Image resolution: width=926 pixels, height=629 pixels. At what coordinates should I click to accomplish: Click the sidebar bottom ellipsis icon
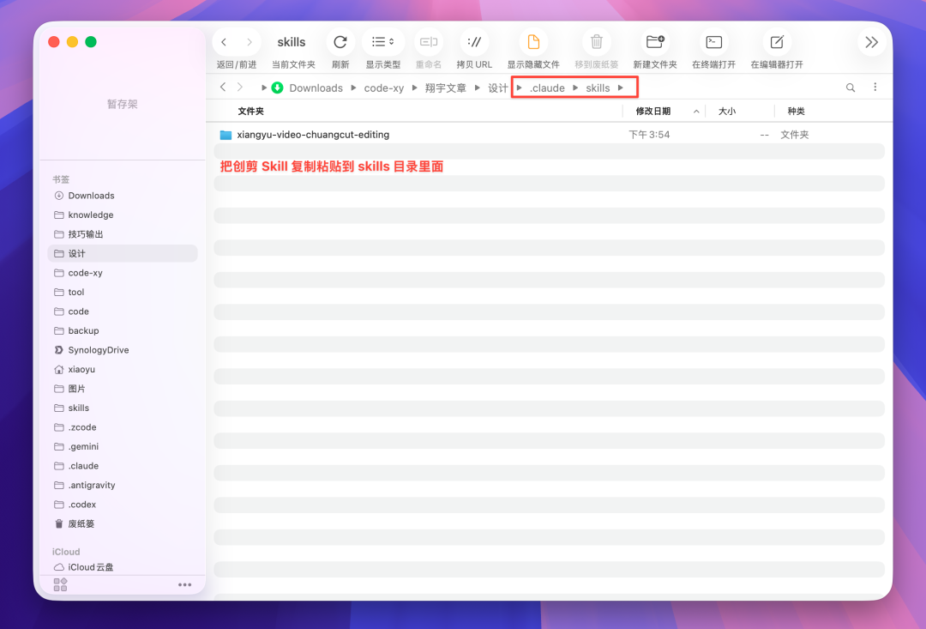click(185, 584)
